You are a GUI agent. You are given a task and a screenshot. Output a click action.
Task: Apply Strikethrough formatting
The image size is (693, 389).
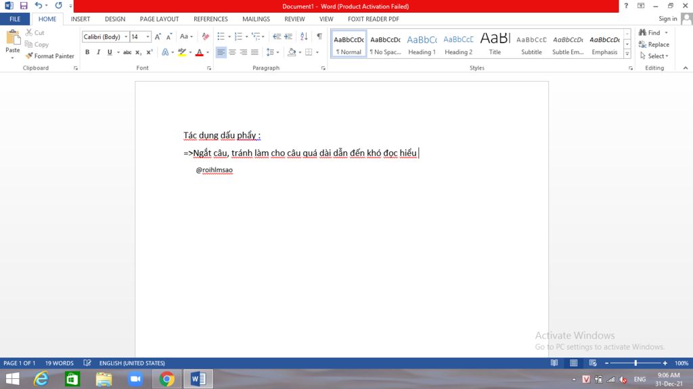[127, 52]
